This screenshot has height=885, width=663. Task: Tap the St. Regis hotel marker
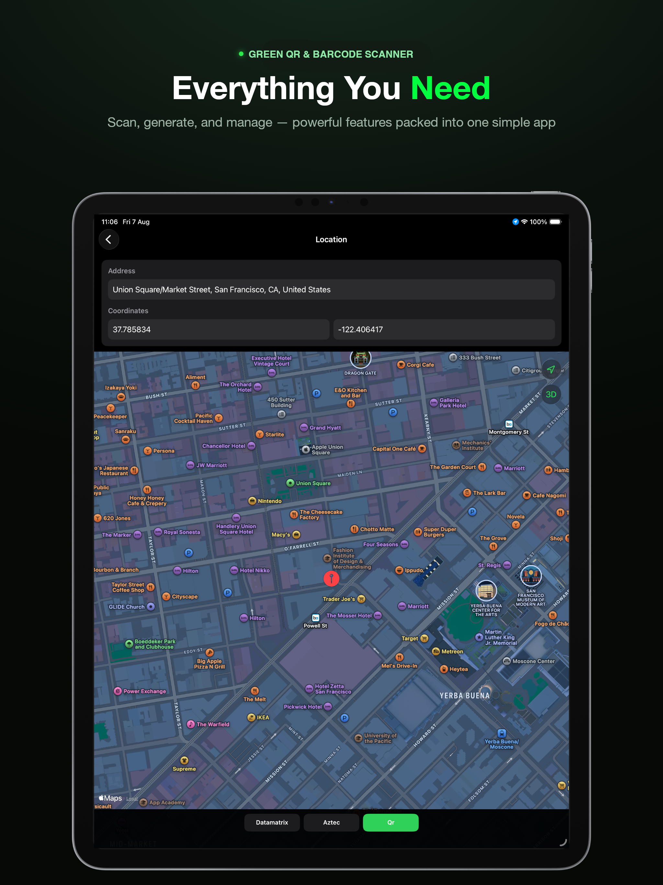click(x=507, y=565)
